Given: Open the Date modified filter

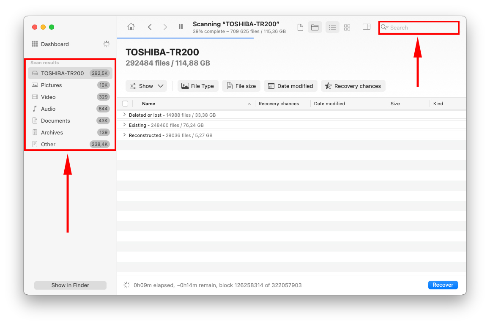Looking at the screenshot, I should pos(290,86).
